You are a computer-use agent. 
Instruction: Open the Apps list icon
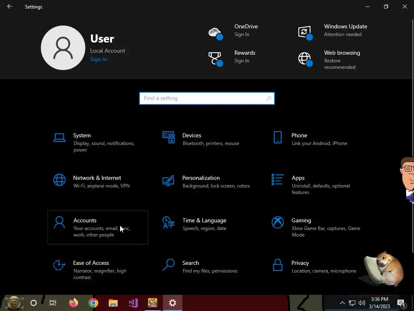click(x=277, y=179)
